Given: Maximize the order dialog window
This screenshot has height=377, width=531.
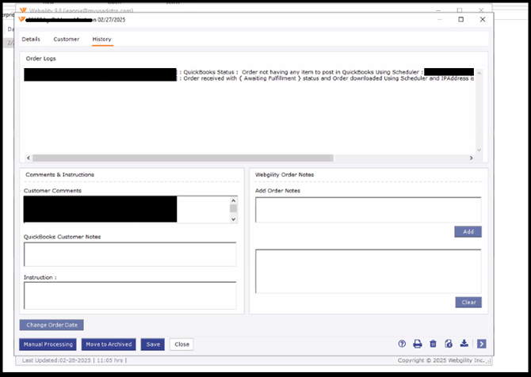Looking at the screenshot, I should [460, 19].
